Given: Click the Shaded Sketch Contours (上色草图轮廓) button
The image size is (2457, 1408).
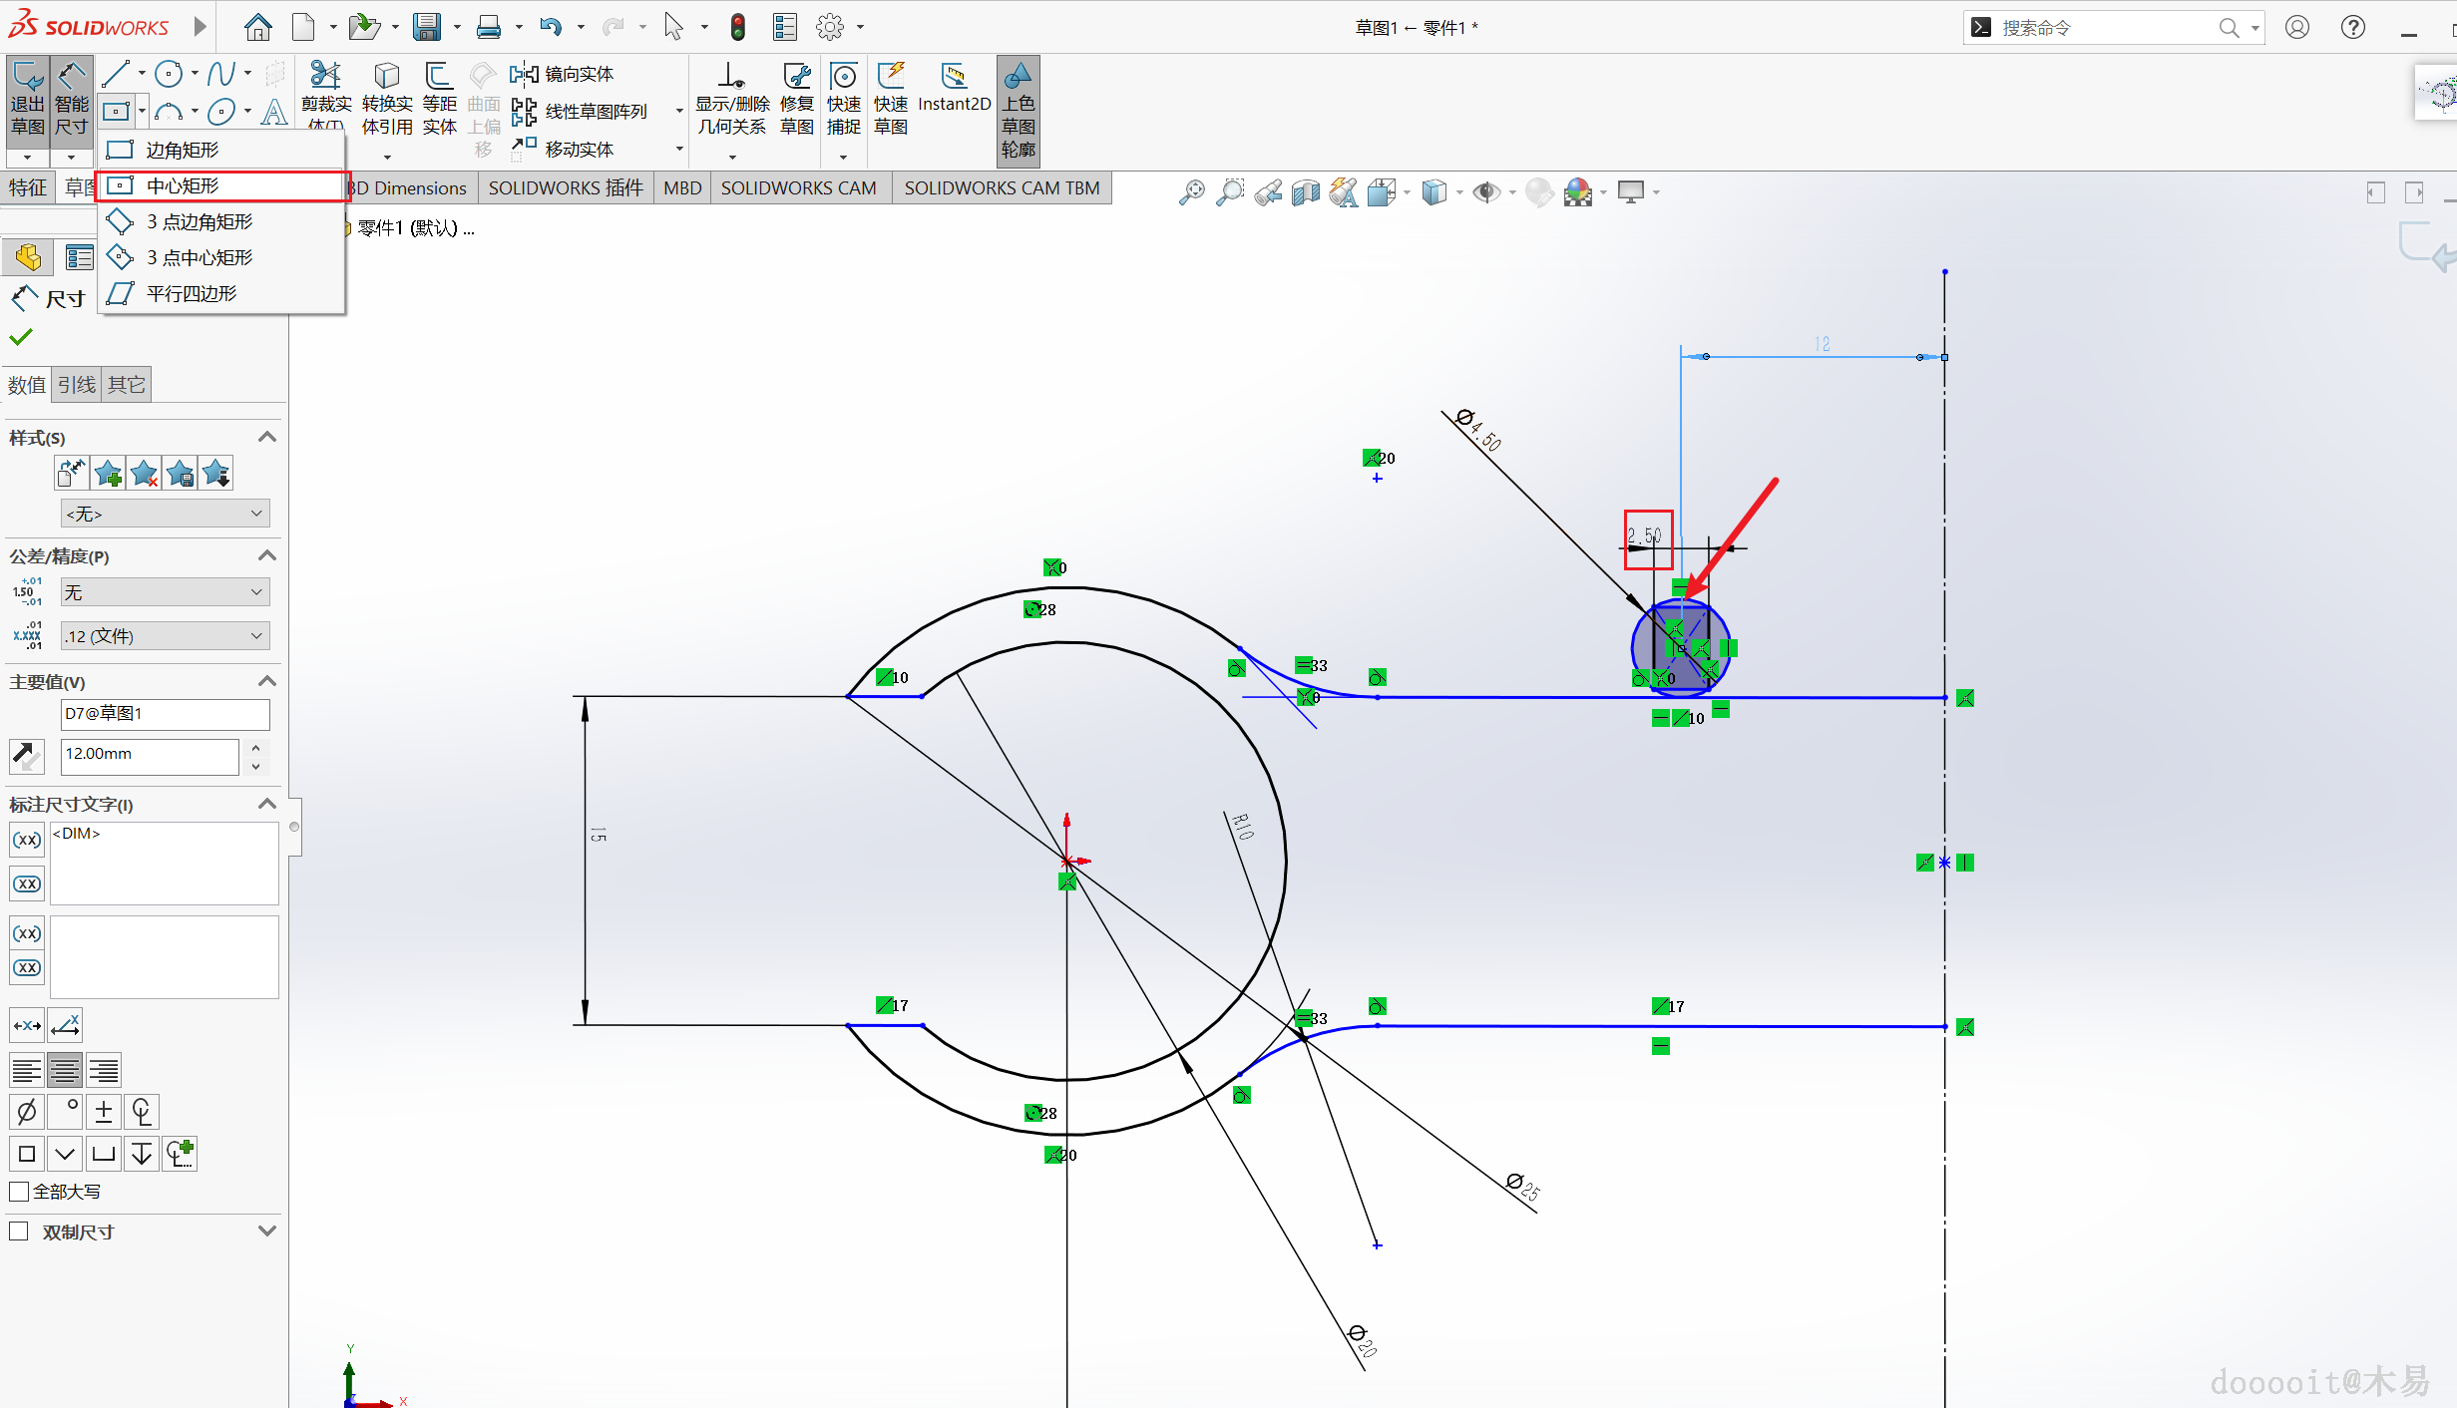Looking at the screenshot, I should 1018,108.
